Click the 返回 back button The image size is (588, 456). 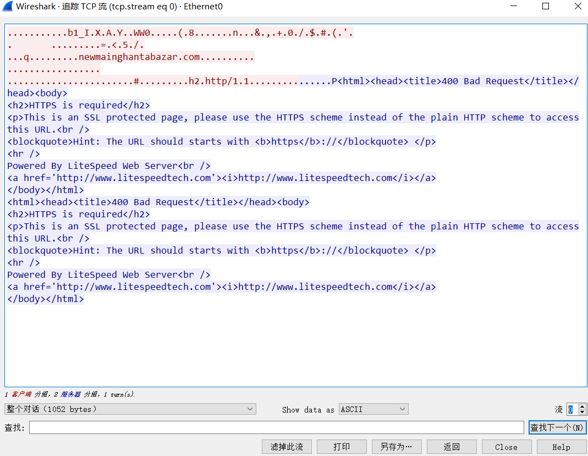tap(452, 447)
